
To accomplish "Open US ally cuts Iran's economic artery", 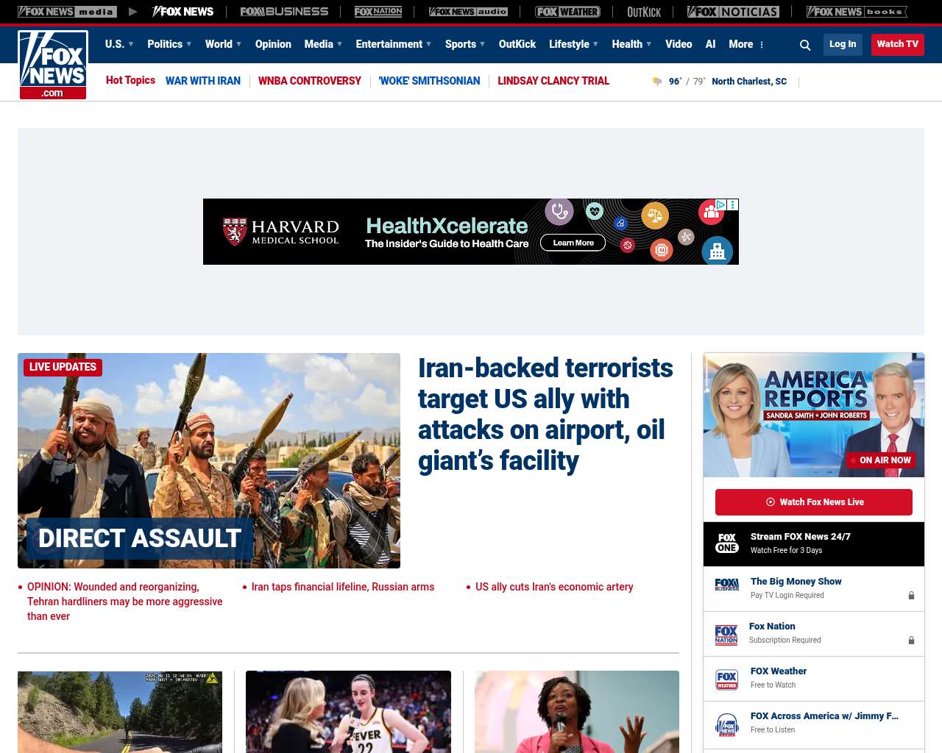I will (554, 587).
